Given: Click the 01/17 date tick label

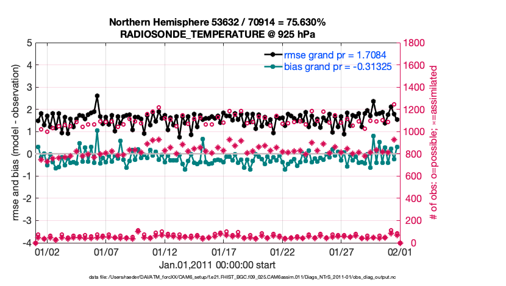Looking at the screenshot, I should pyautogui.click(x=224, y=251).
